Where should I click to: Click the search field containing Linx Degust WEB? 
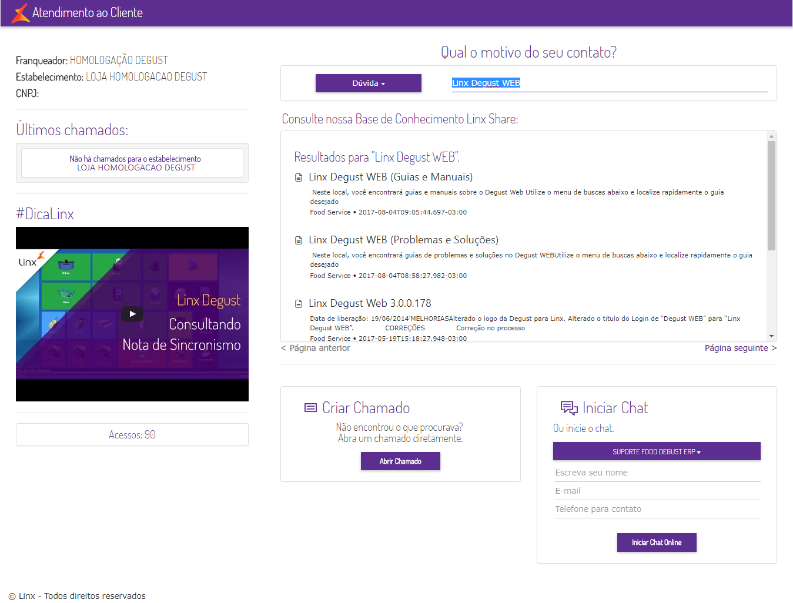610,83
